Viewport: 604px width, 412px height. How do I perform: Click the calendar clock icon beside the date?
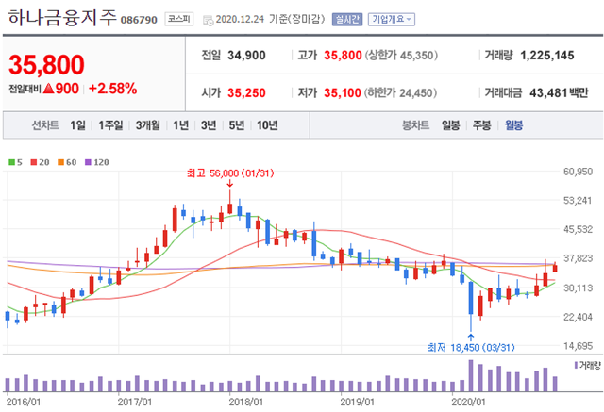click(208, 21)
